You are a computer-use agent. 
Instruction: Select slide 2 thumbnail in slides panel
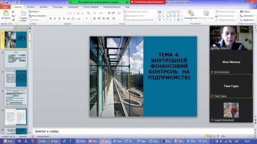pyautogui.click(x=16, y=59)
